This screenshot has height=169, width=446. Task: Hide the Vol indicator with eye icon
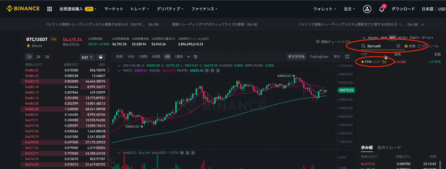coord(182,153)
